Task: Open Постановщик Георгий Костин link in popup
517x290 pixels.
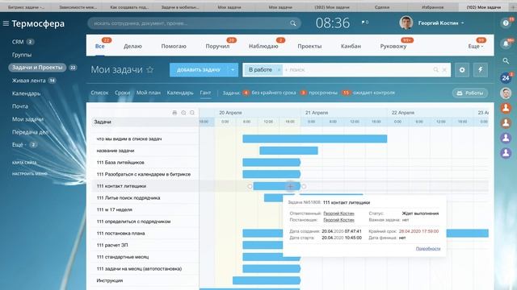Action: 338,220
